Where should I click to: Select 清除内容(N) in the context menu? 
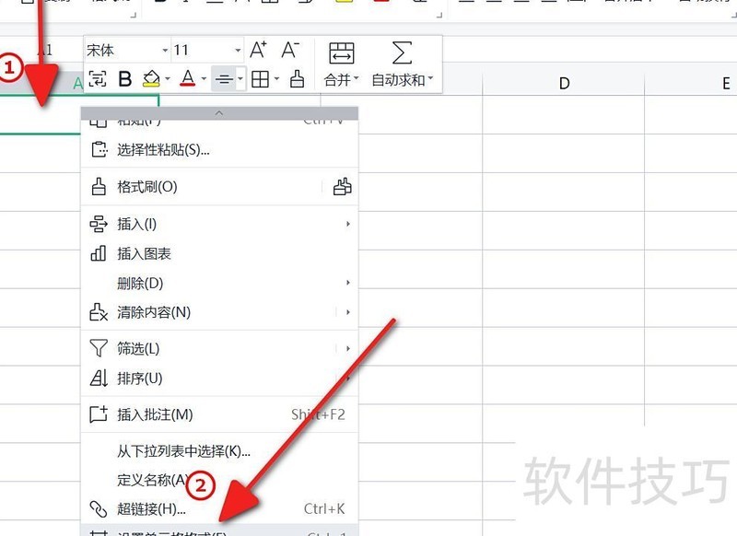point(219,312)
